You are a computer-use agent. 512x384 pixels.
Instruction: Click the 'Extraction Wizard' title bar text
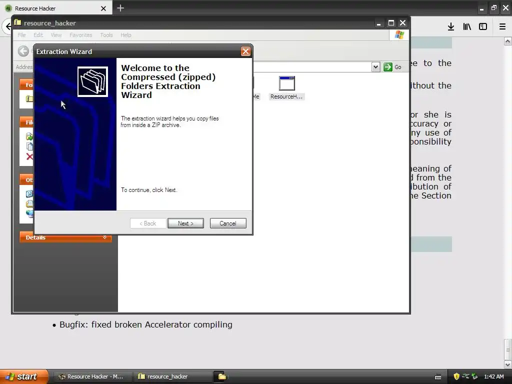(x=64, y=51)
